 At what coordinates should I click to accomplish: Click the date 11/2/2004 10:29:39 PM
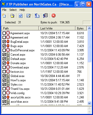pos(55,93)
